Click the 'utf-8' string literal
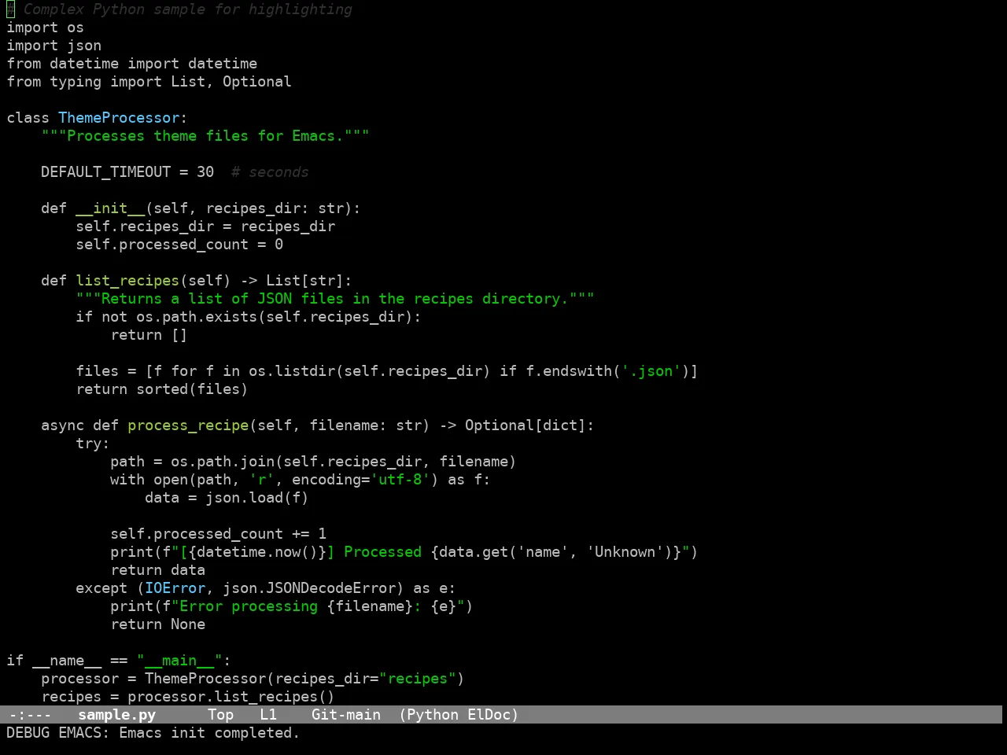1007x755 pixels. tap(400, 480)
